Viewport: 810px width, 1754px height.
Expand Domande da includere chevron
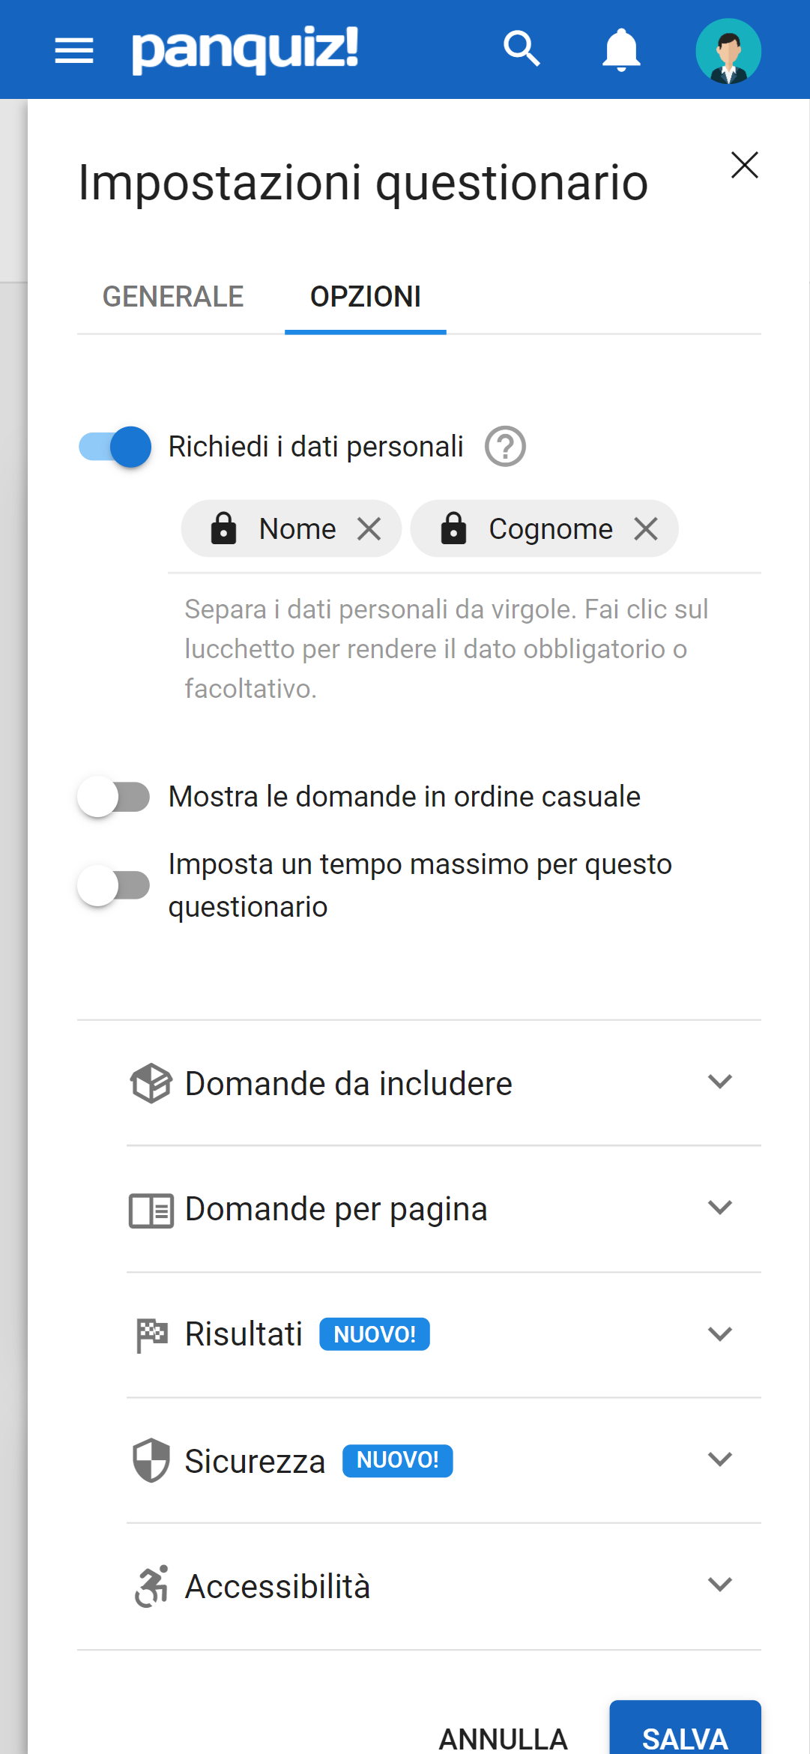point(719,1082)
